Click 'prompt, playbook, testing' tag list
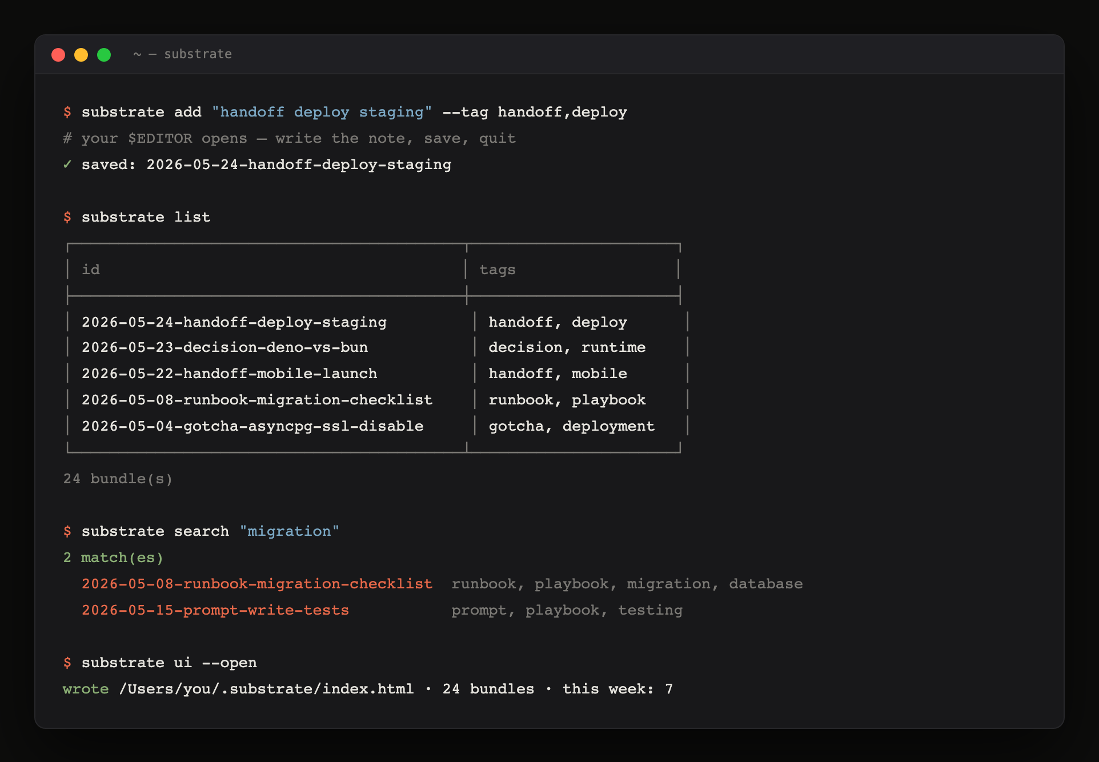 (567, 610)
